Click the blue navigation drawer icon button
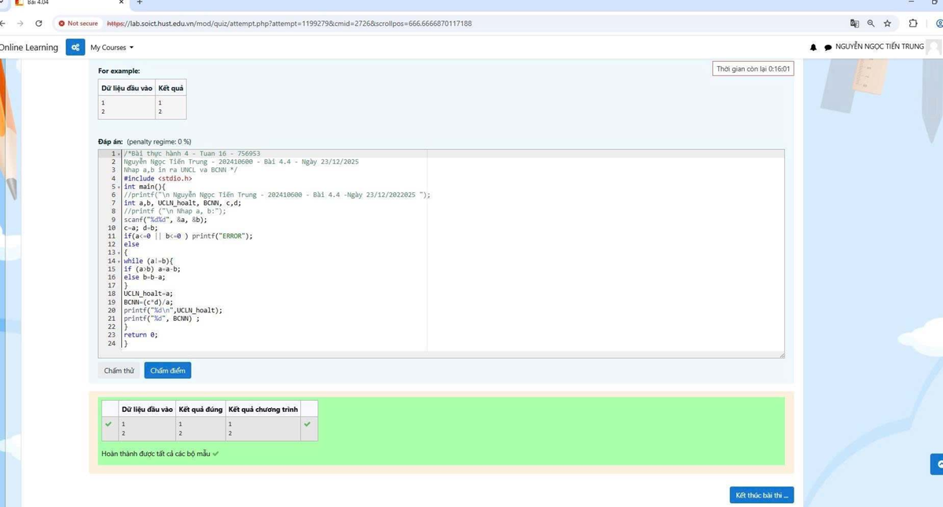This screenshot has width=943, height=507. click(75, 47)
